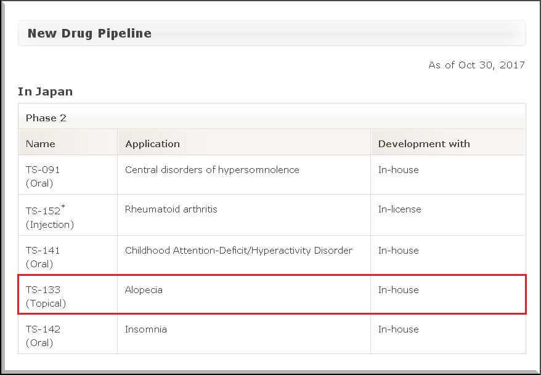
Task: Click the Application column header
Action: [152, 143]
